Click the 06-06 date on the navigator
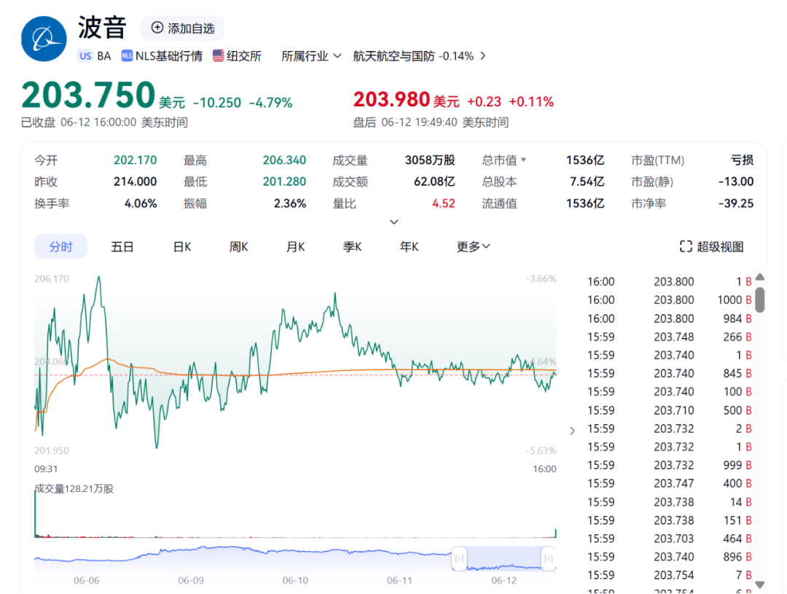The height and width of the screenshot is (594, 787). [x=86, y=580]
